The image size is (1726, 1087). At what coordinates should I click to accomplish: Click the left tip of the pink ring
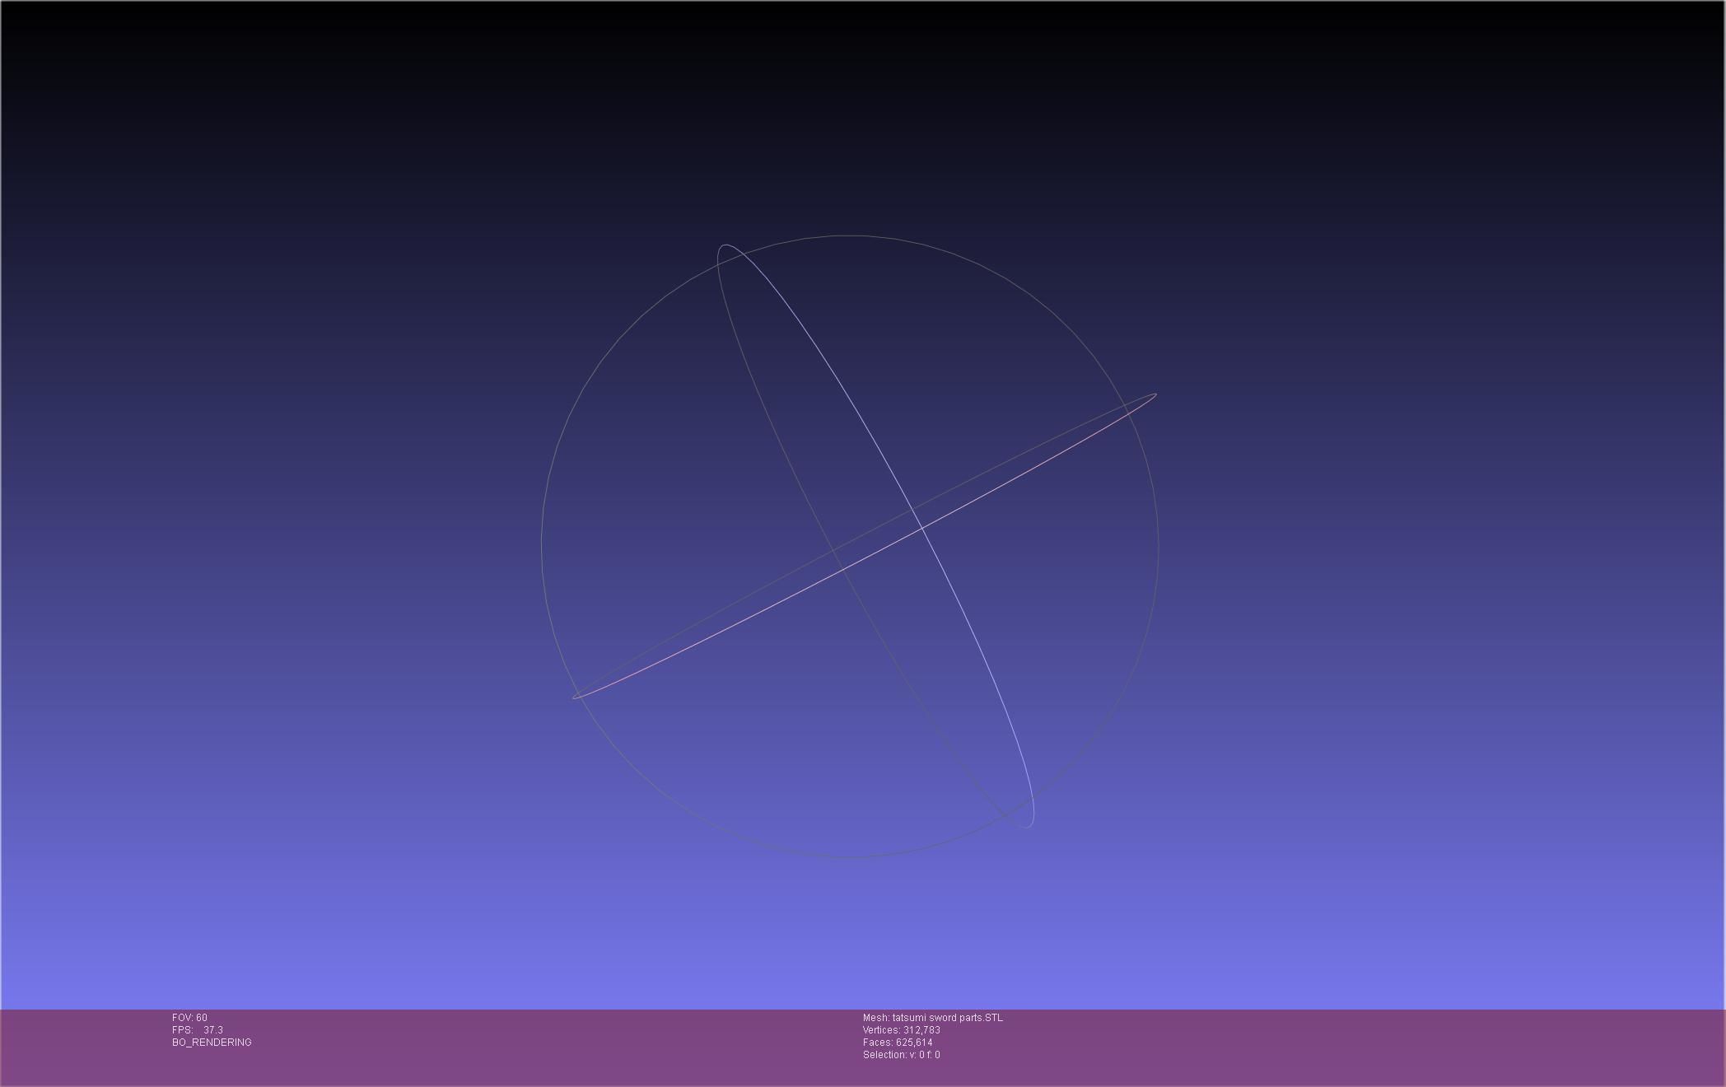click(x=575, y=697)
